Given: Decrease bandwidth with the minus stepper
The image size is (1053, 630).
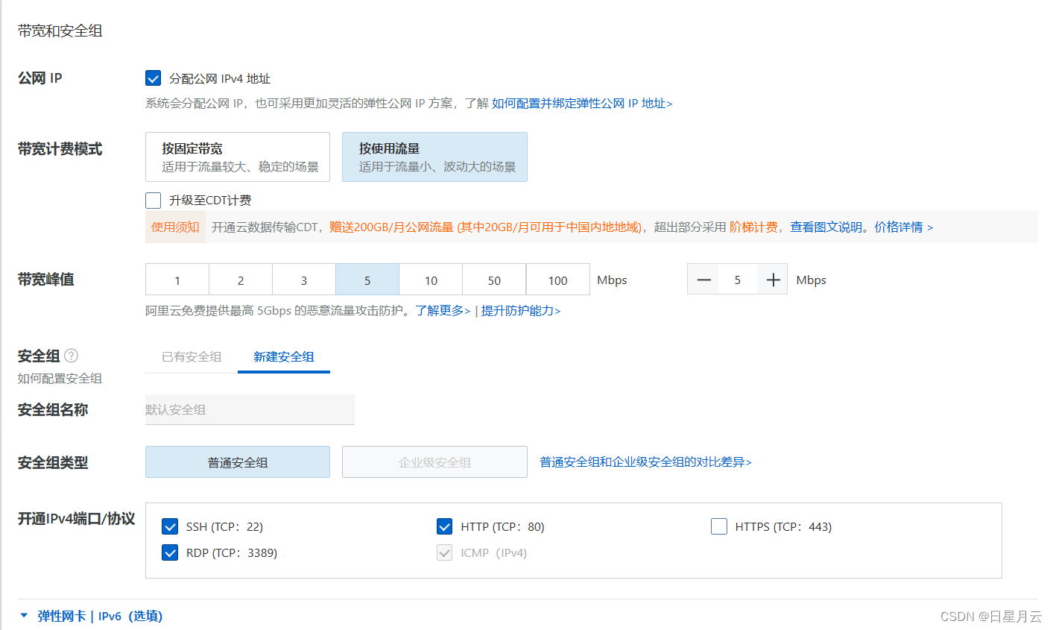Looking at the screenshot, I should [703, 280].
